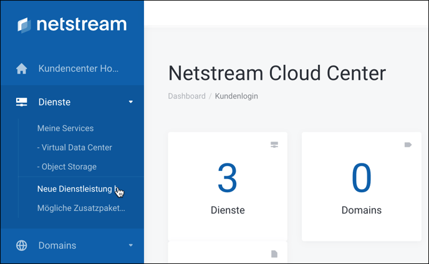429x264 pixels.
Task: Click the document icon on bottom card
Action: tap(274, 254)
